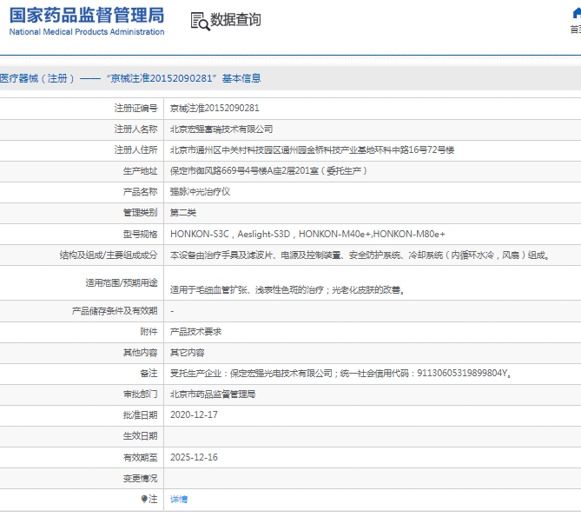Viewport: 581px width, 517px height.
Task: Click the 结构及组成/主要组成成分 label
Action: pyautogui.click(x=109, y=255)
